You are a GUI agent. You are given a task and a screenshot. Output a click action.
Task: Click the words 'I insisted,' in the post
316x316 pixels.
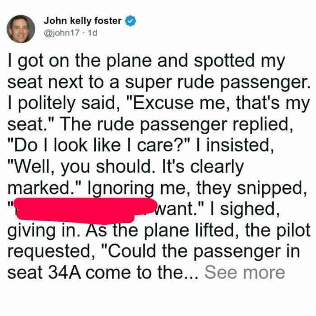pyautogui.click(x=235, y=146)
